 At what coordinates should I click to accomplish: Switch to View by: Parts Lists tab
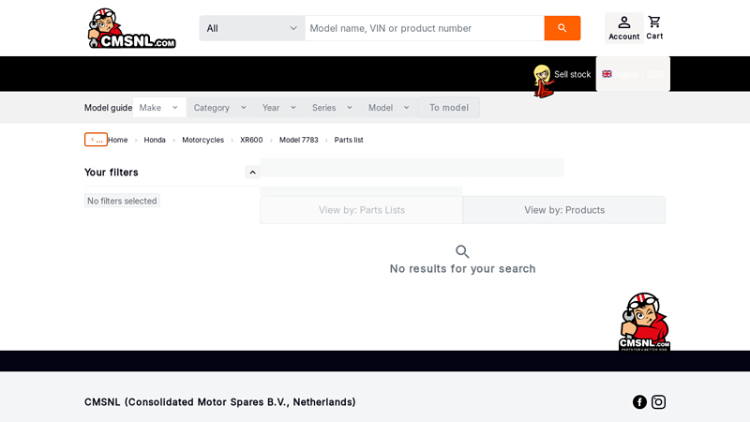coord(362,210)
